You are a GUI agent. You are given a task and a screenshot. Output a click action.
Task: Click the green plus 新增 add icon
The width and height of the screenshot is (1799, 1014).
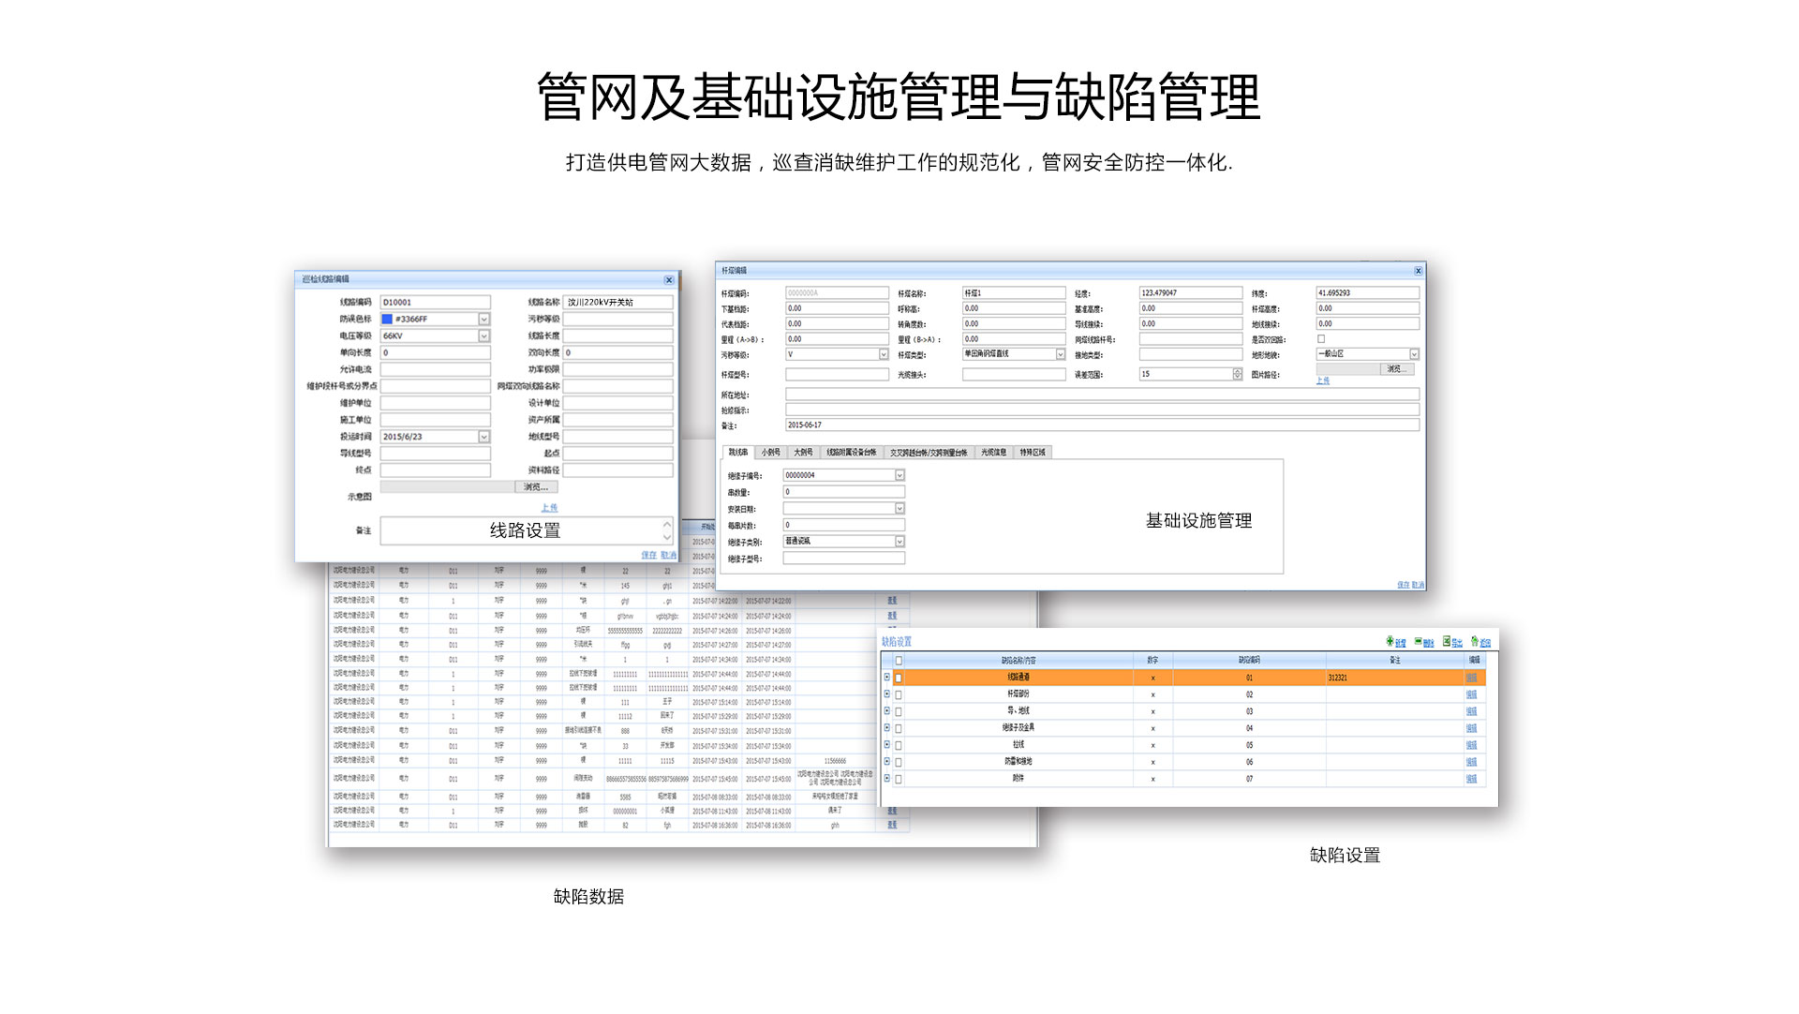1390,642
